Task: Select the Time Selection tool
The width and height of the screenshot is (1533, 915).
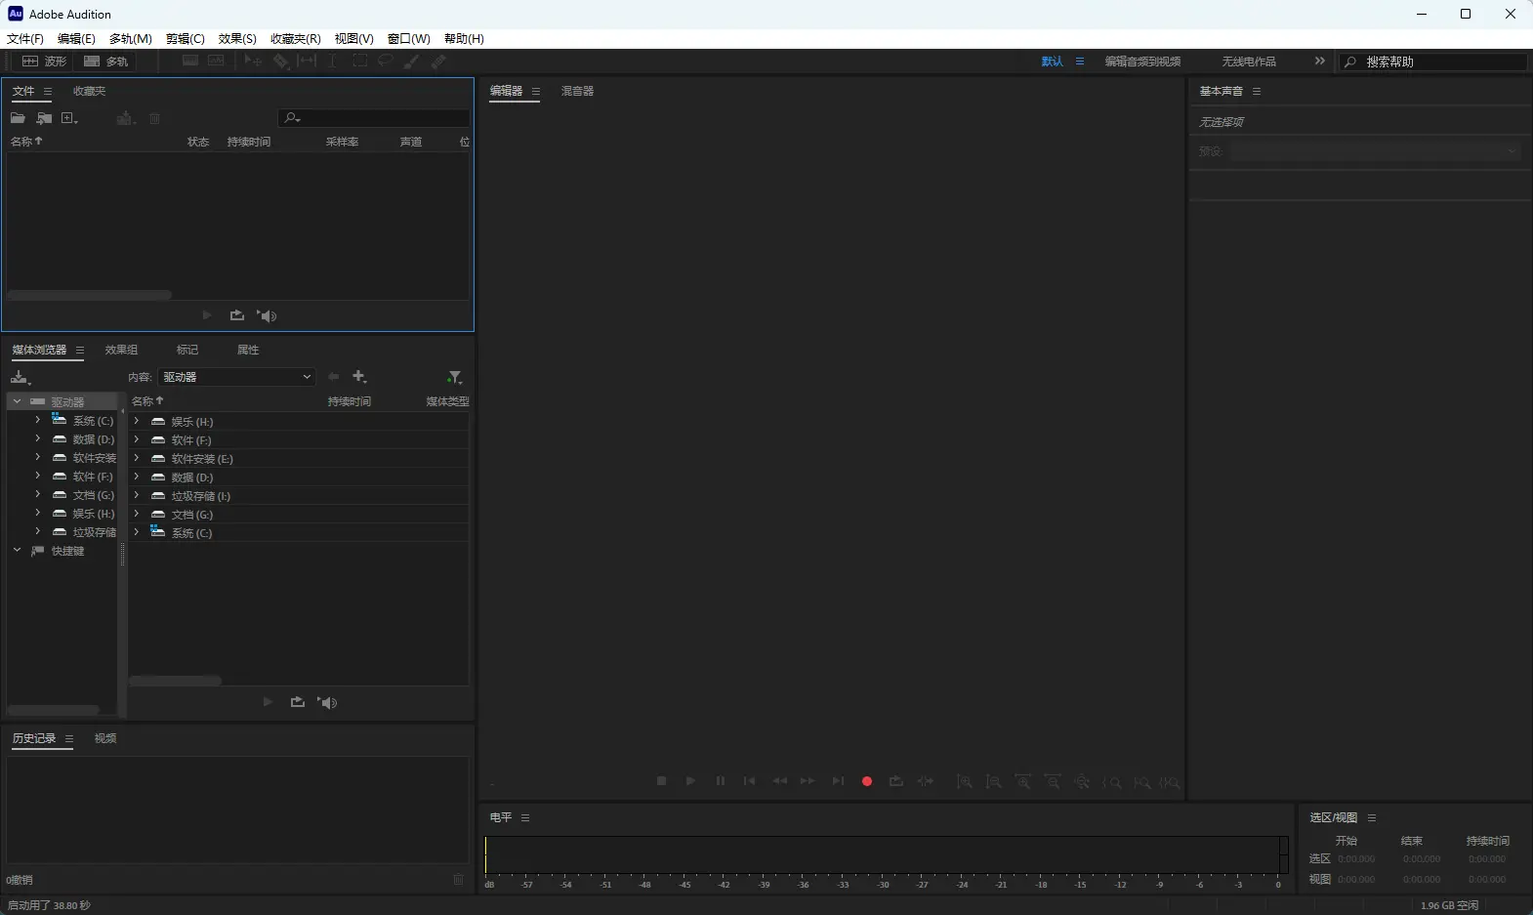Action: (333, 61)
